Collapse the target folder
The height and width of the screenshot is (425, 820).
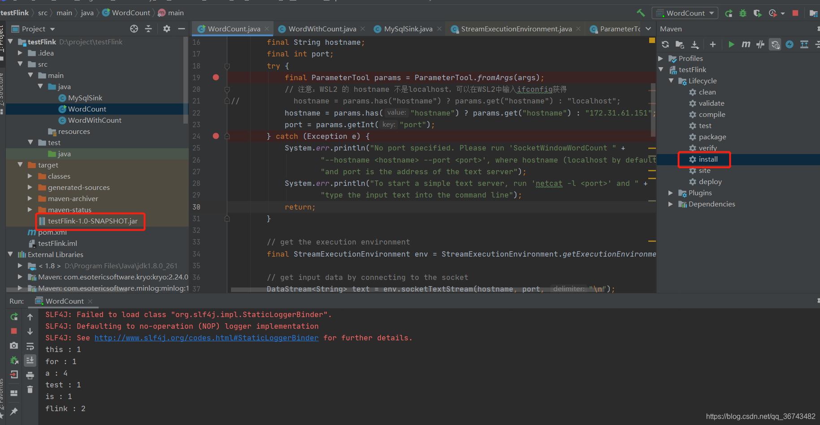[20, 165]
